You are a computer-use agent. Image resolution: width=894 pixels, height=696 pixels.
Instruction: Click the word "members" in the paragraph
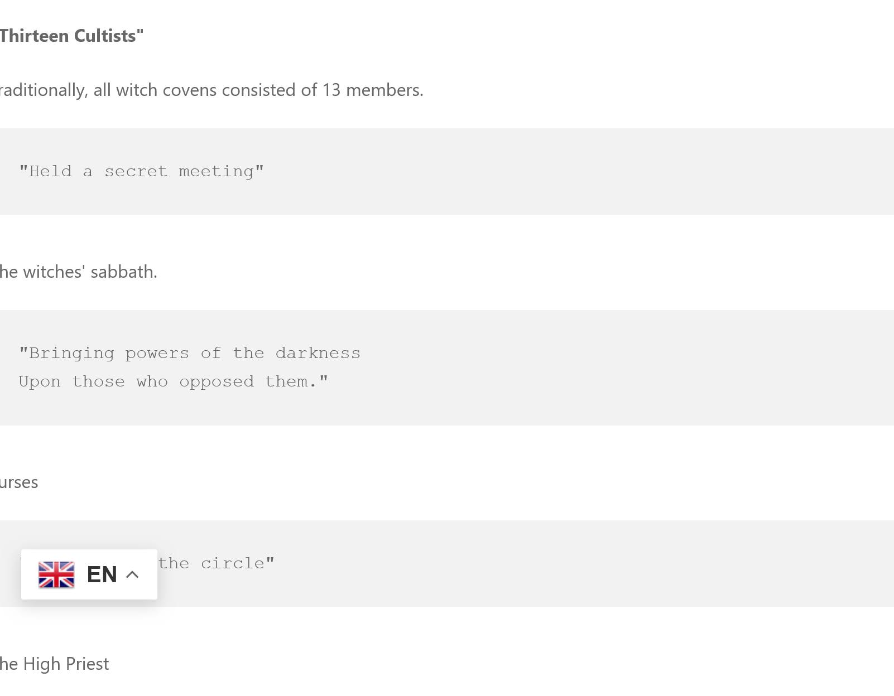[x=383, y=90]
